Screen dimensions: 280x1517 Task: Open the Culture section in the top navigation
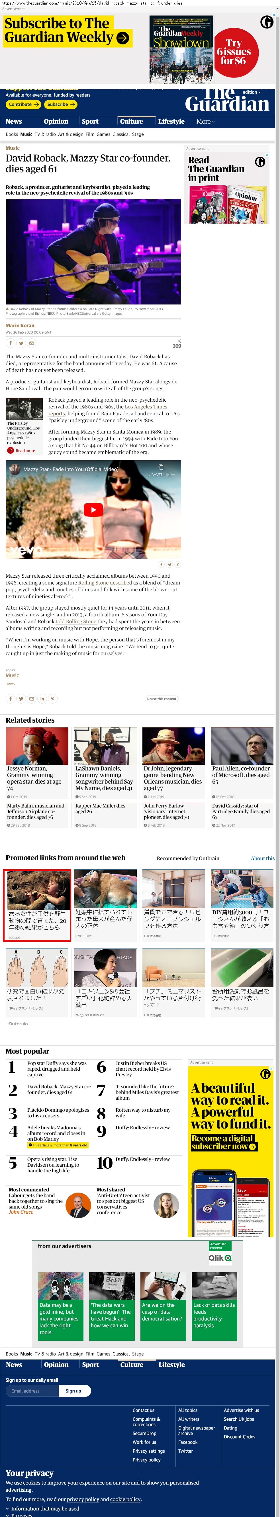(x=131, y=121)
